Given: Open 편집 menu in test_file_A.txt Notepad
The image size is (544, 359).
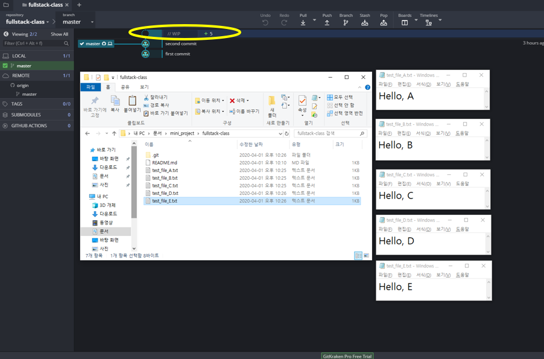Looking at the screenshot, I should coord(404,84).
